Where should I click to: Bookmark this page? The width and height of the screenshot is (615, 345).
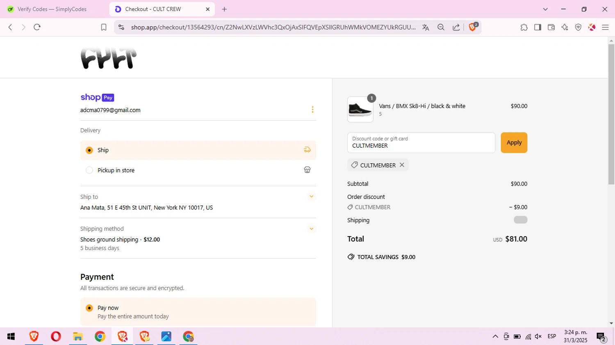(104, 27)
